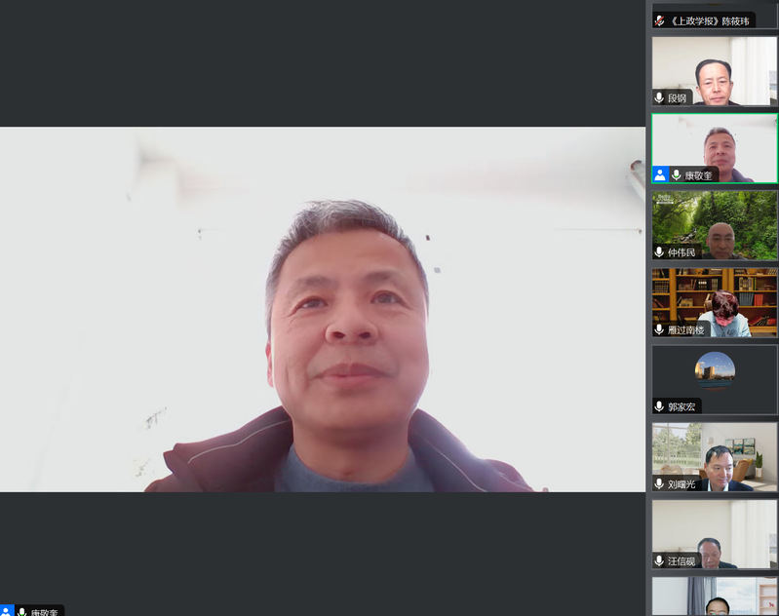779x616 pixels.
Task: Click the microphone icon next to 仲伟民
Action: (x=660, y=252)
